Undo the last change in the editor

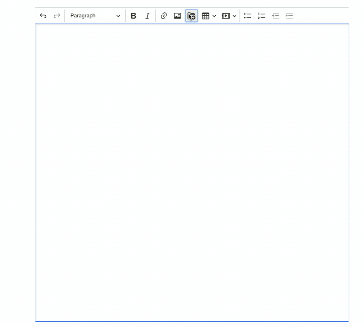[43, 16]
